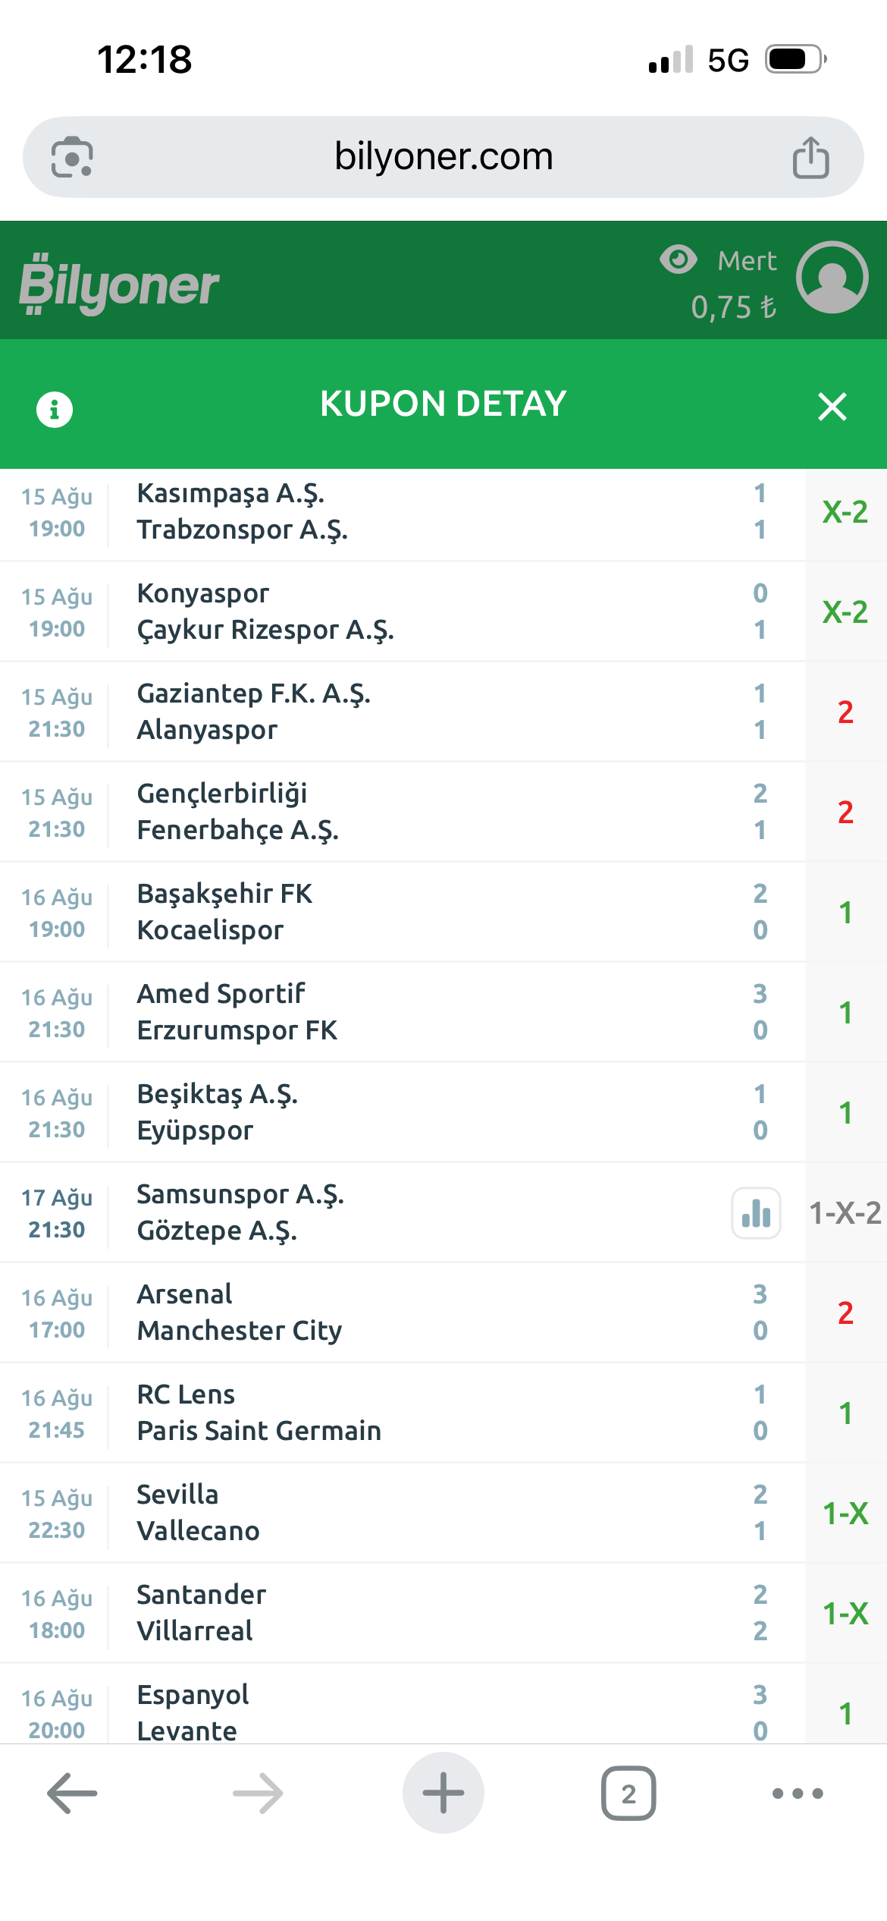Toggle balance visibility eye icon
The width and height of the screenshot is (887, 1921).
coord(678,259)
